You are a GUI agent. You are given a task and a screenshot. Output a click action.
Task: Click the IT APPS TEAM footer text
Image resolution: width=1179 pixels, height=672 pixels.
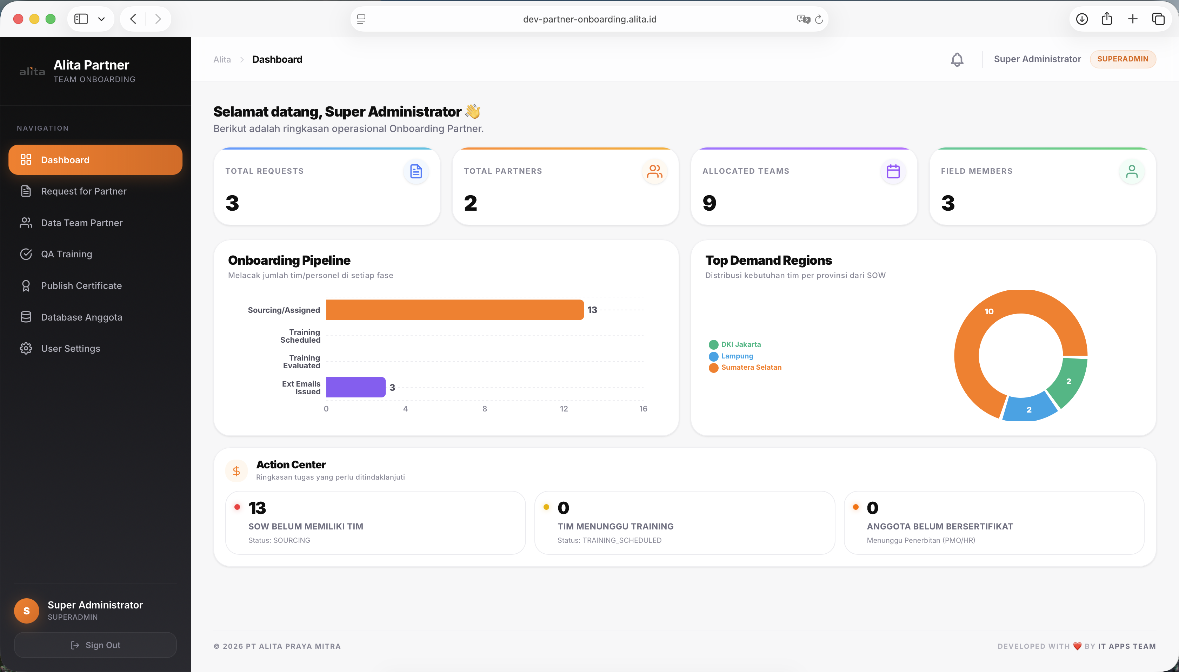coord(1127,646)
